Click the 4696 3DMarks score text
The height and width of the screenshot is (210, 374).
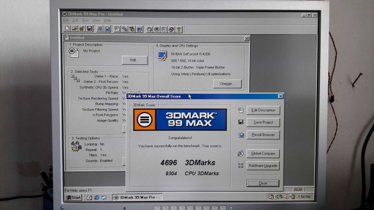tap(188, 163)
